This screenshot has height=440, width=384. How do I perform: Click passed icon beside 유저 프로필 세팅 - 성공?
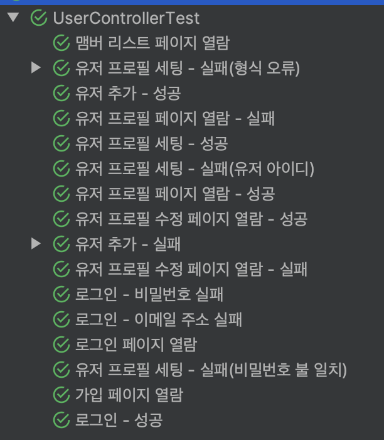pos(61,143)
